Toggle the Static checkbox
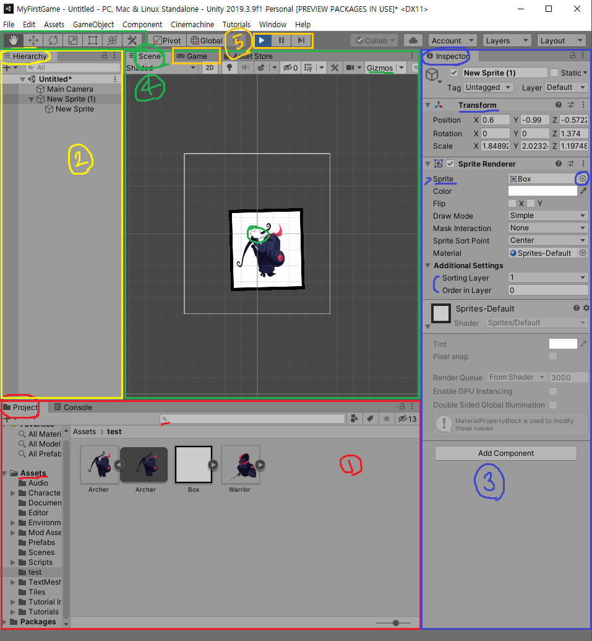The image size is (592, 641). click(554, 72)
